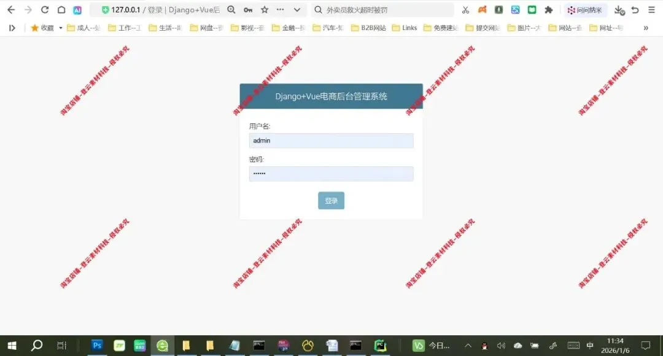Open the 工作 bookmarks folder
The width and height of the screenshot is (663, 356).
click(x=124, y=28)
